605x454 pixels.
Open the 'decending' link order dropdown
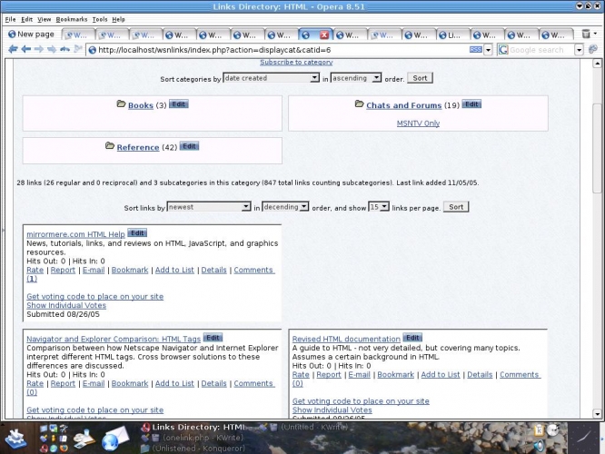click(x=285, y=207)
